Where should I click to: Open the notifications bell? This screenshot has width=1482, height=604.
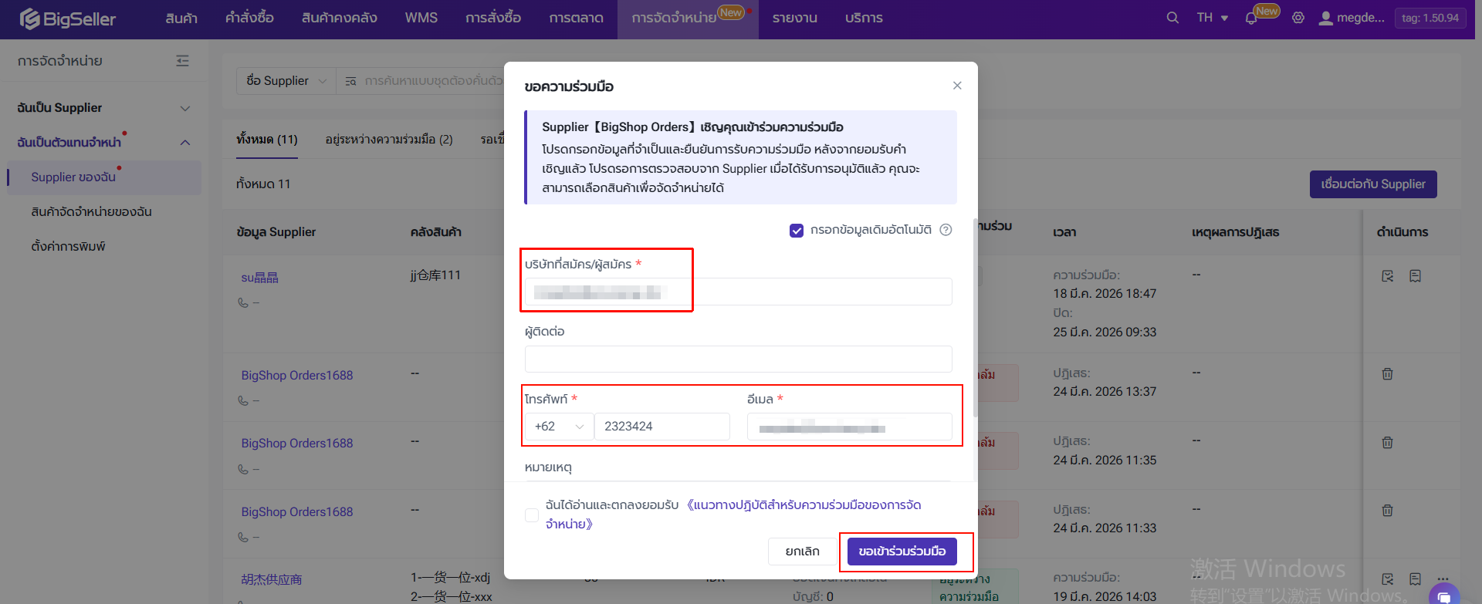coord(1251,19)
